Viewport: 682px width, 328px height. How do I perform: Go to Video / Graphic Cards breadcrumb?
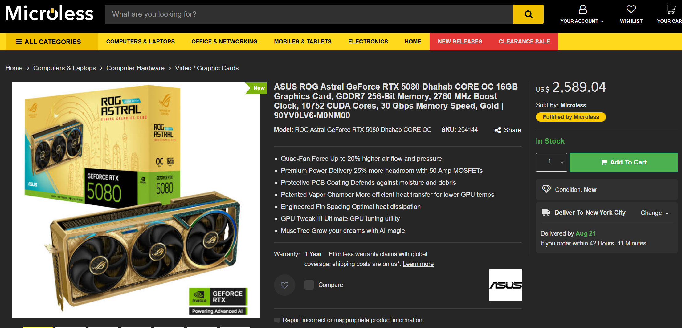point(207,68)
